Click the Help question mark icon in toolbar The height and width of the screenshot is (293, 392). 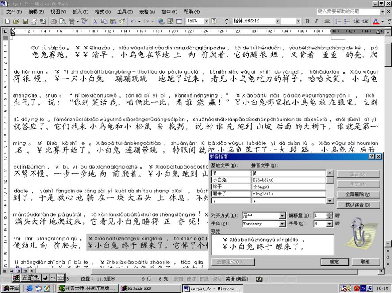coord(214,21)
